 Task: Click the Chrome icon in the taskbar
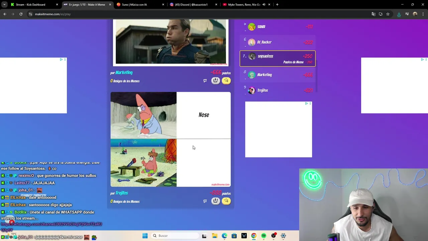(x=254, y=236)
